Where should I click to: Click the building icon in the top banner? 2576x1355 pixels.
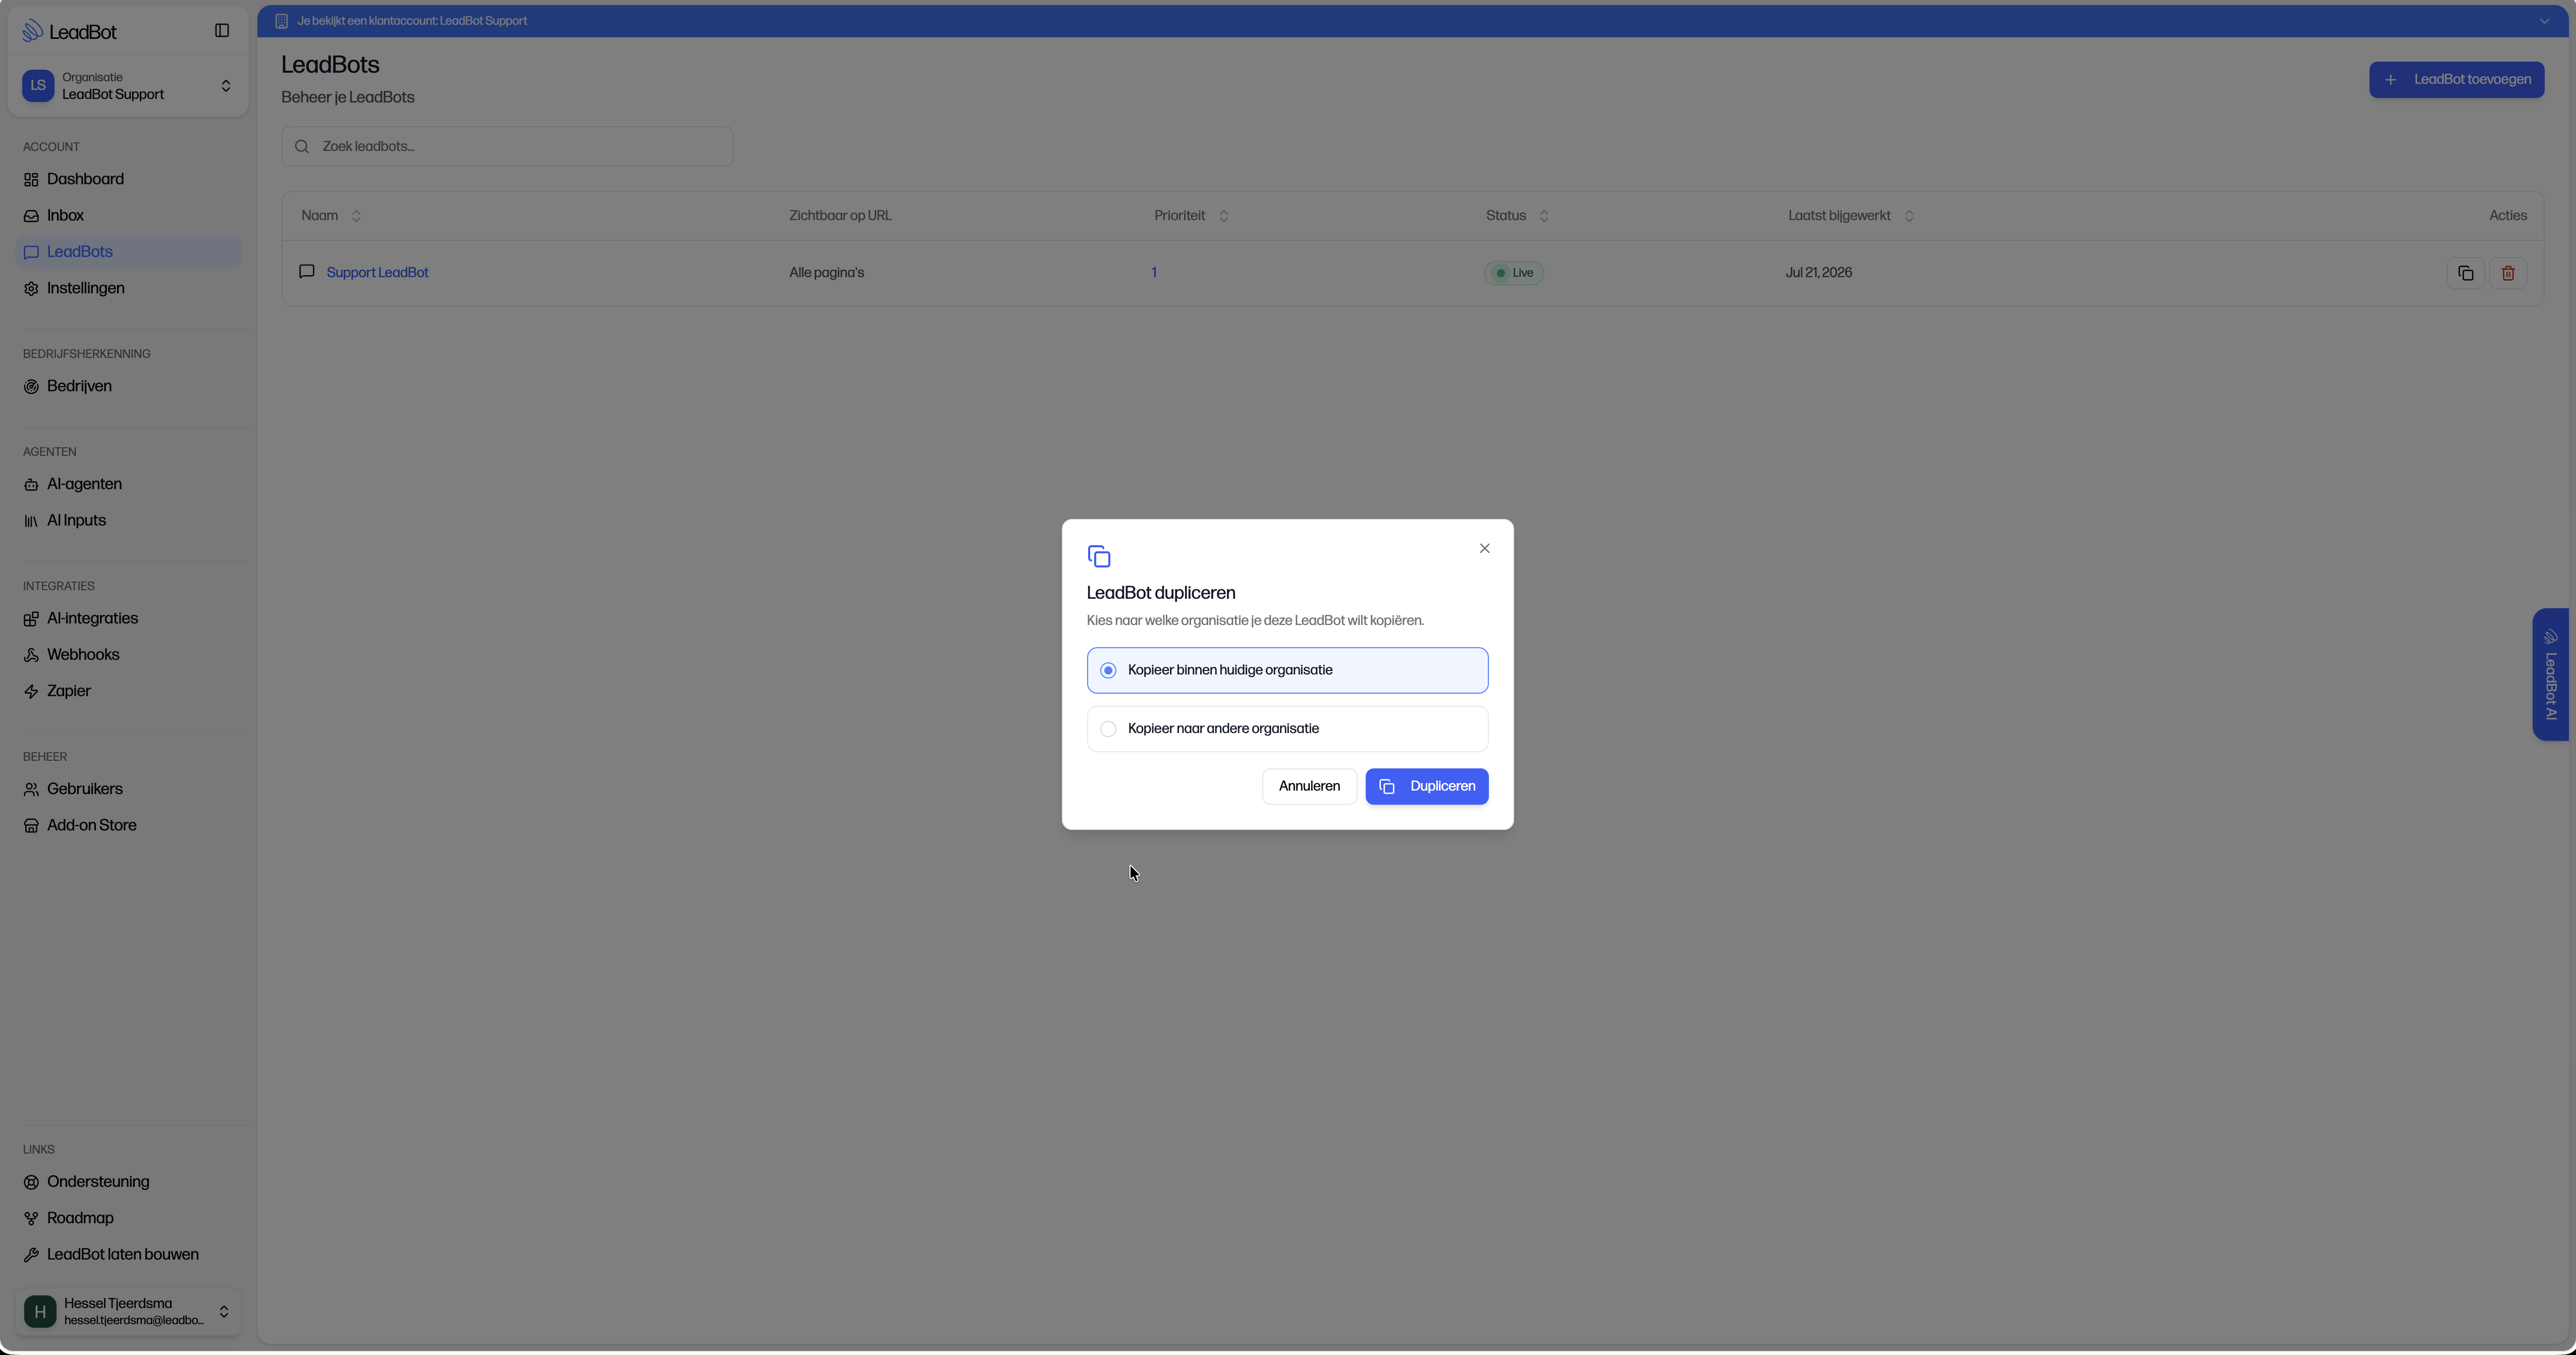click(x=281, y=21)
